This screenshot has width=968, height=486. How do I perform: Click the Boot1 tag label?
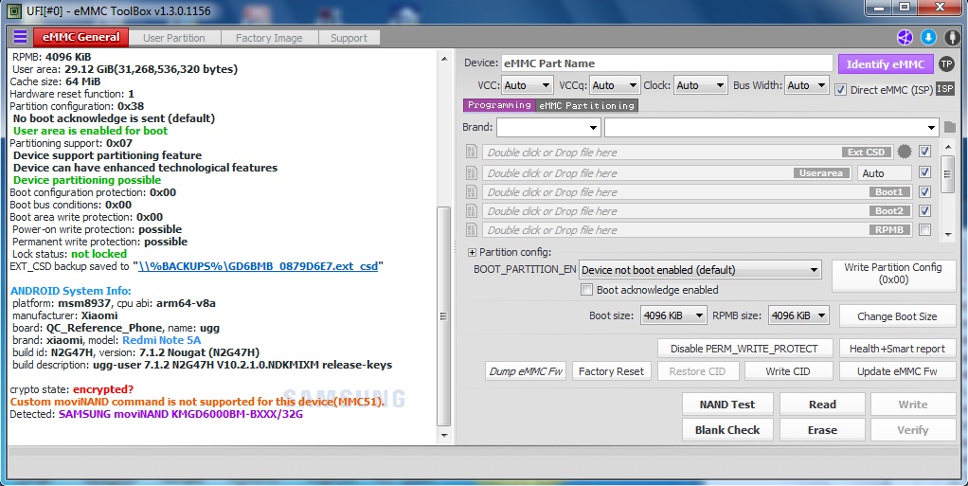tap(889, 192)
